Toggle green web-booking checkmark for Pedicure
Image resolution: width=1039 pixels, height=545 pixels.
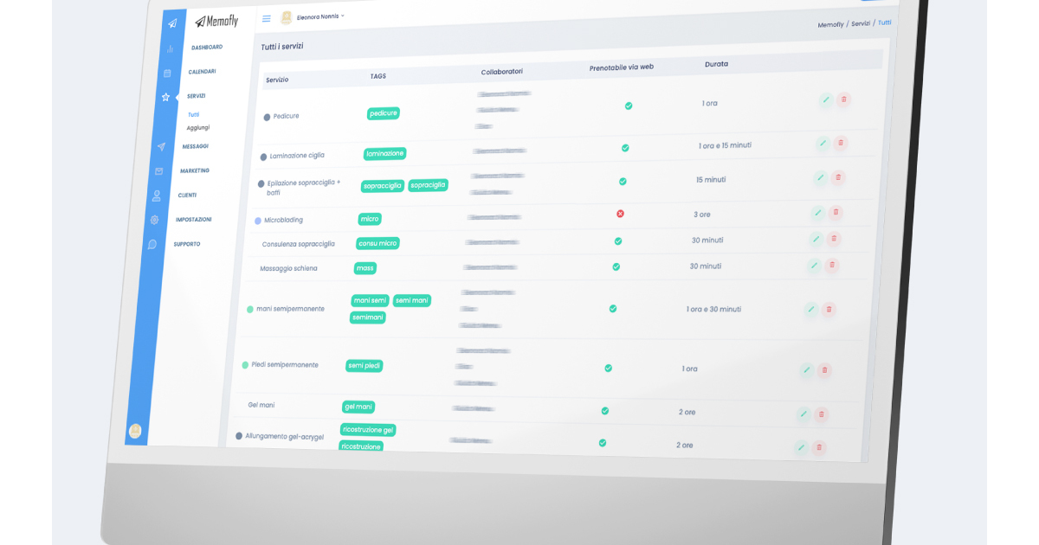629,106
